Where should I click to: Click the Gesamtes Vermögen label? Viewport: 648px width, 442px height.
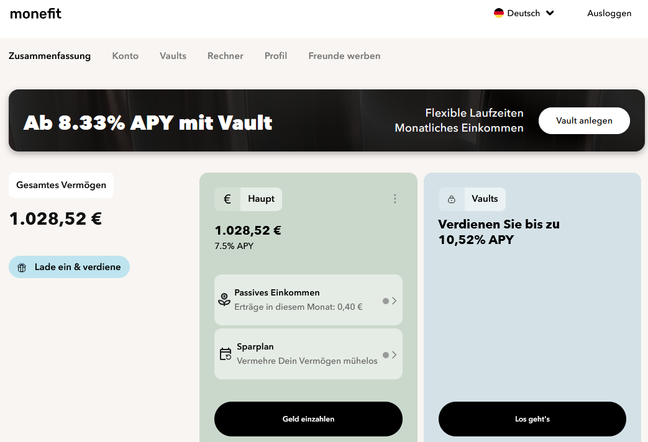click(x=61, y=185)
